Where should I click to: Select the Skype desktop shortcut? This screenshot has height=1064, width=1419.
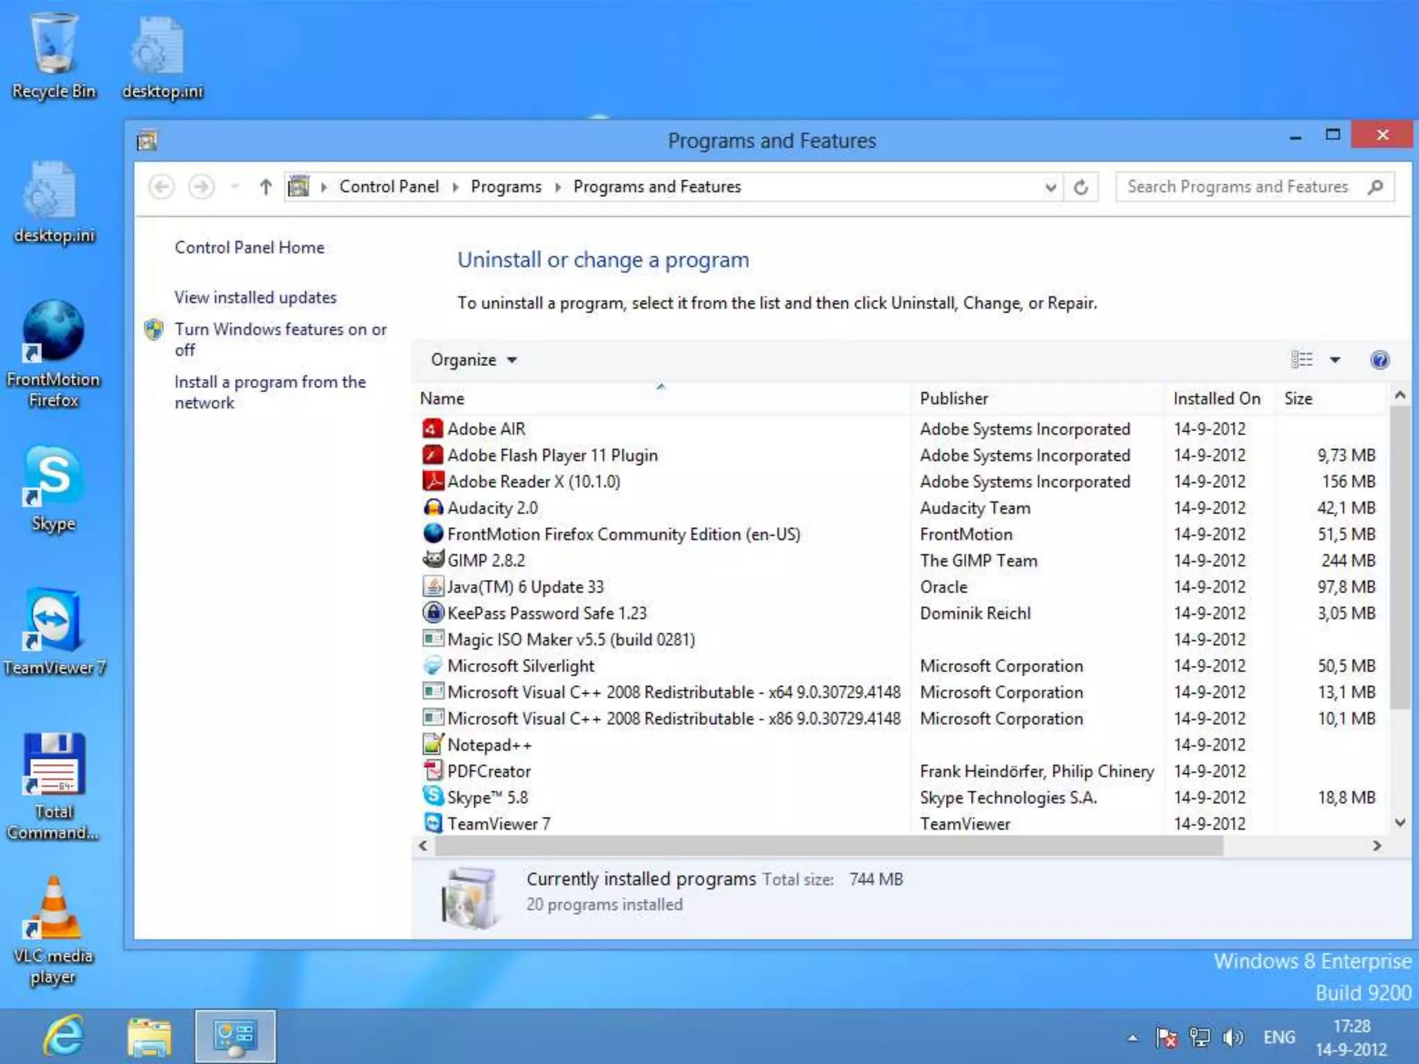click(53, 488)
